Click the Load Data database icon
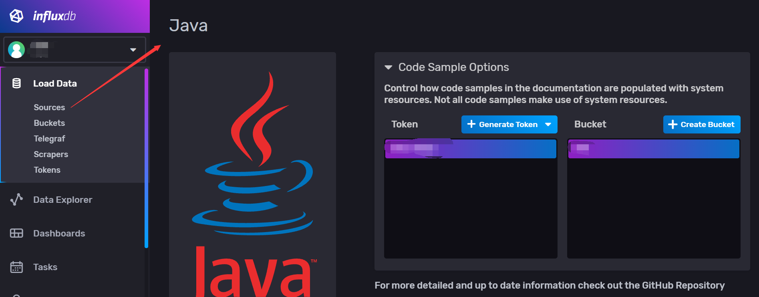Screen dimensions: 759x297 click(16, 83)
